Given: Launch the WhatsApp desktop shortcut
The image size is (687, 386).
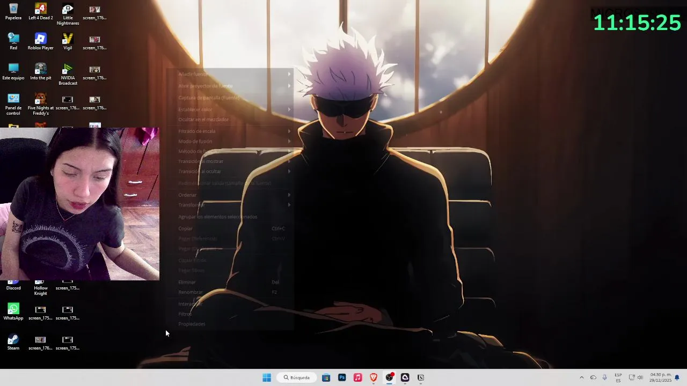Looking at the screenshot, I should coord(13,312).
